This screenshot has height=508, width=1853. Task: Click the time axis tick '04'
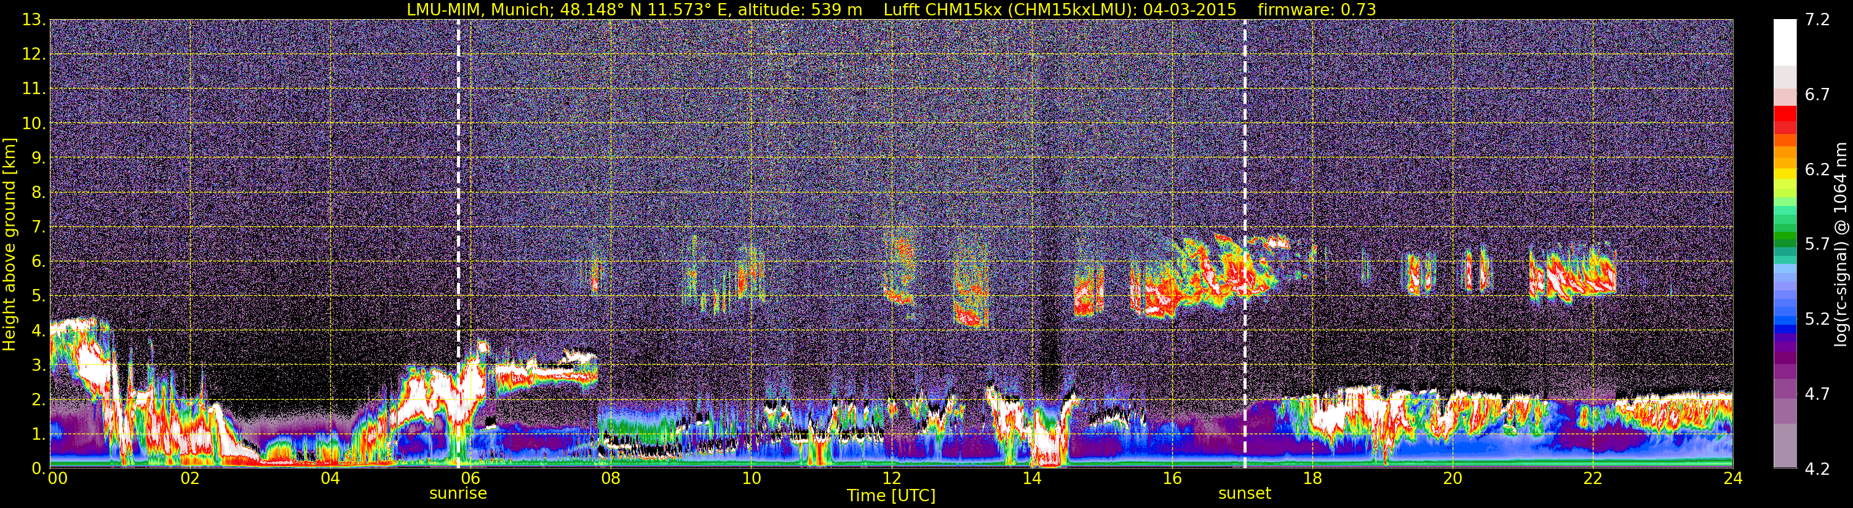[x=330, y=479]
